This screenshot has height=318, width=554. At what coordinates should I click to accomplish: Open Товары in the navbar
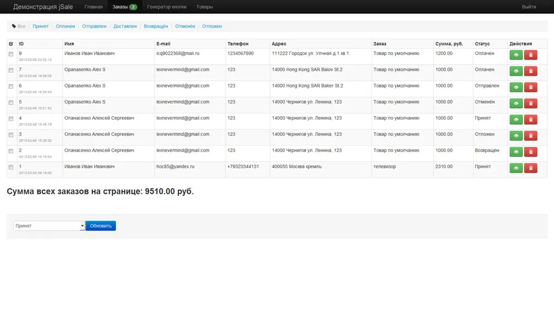point(204,7)
